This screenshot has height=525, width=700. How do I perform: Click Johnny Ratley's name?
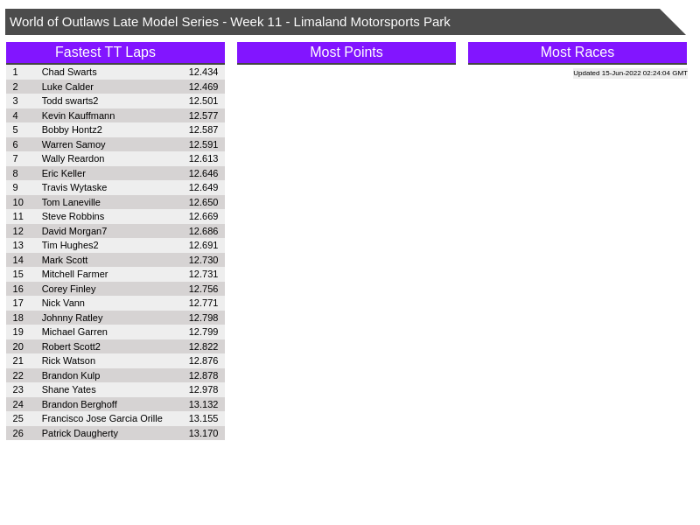coord(72,318)
